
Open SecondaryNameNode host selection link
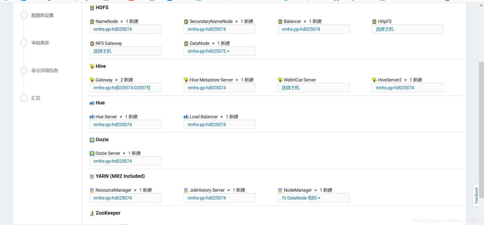[x=207, y=29]
